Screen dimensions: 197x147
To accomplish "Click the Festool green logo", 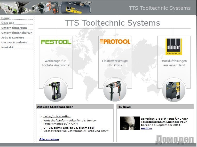I will click(56, 42).
